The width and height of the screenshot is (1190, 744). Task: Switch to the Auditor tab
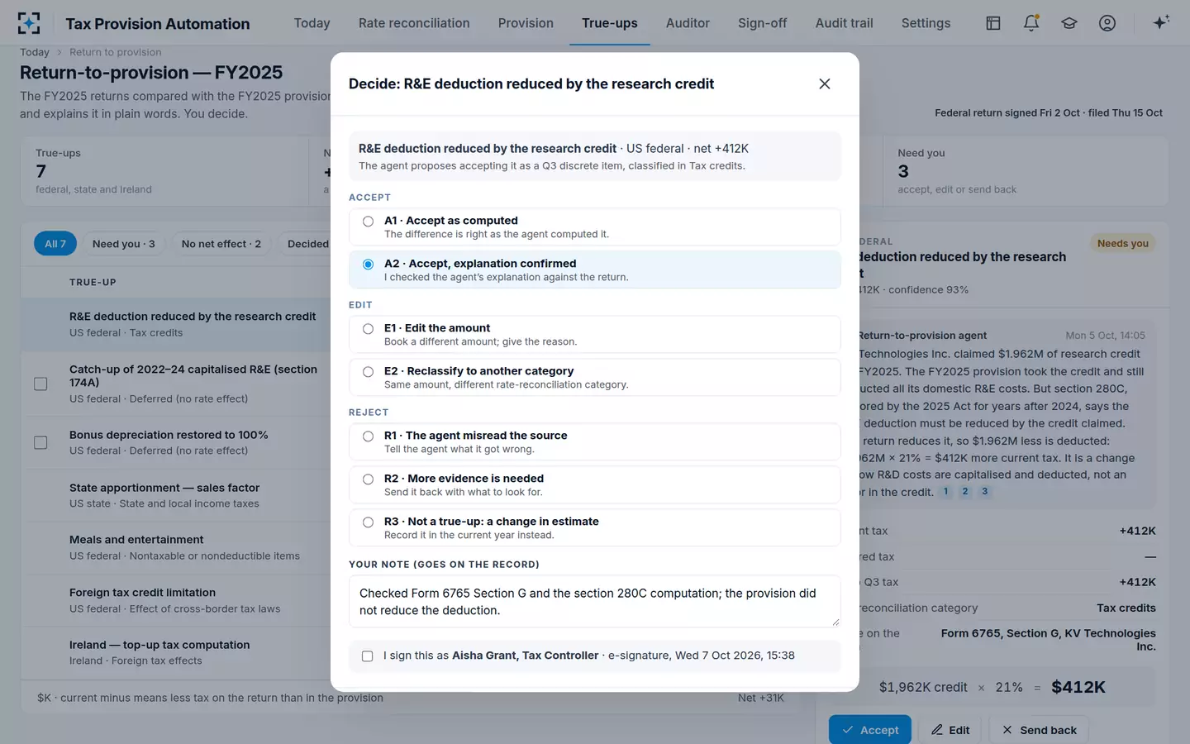tap(688, 23)
